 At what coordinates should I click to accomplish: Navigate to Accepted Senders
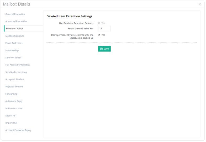click(x=14, y=79)
